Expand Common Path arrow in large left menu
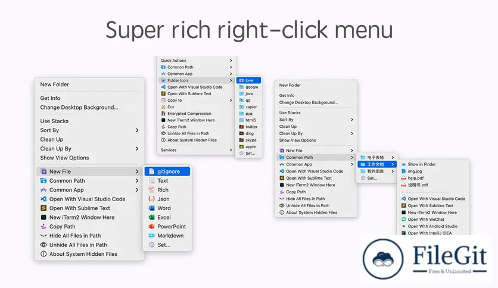Screen dimensions: 498x288 coord(137,181)
